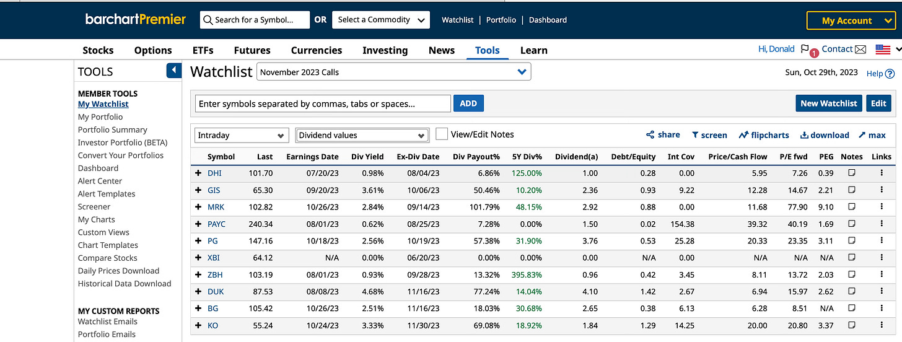Open notes icon for GIS row
Viewport: 902px width, 342px height.
pyautogui.click(x=851, y=190)
